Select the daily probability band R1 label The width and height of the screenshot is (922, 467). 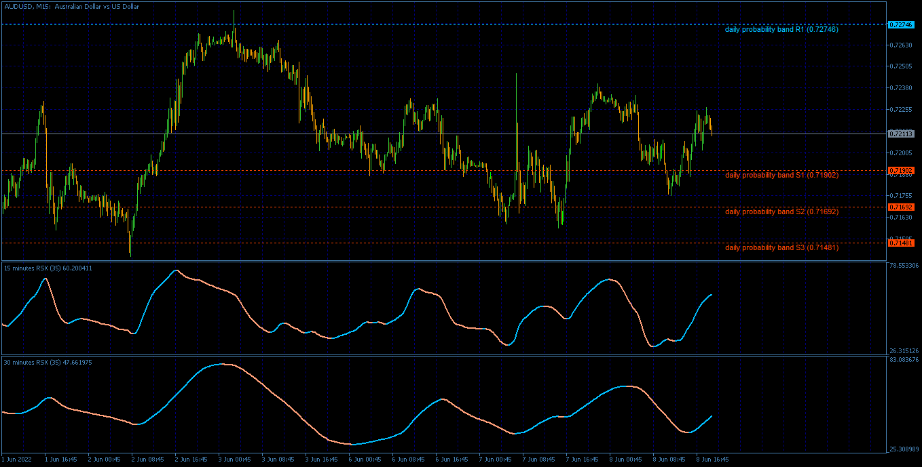point(781,30)
